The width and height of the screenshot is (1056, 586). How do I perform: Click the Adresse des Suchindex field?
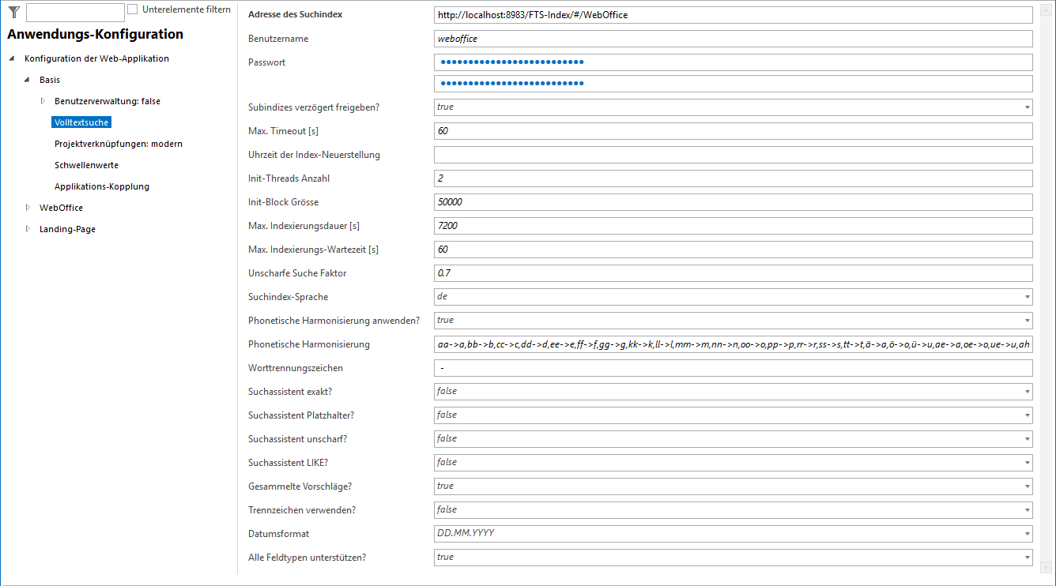(733, 15)
